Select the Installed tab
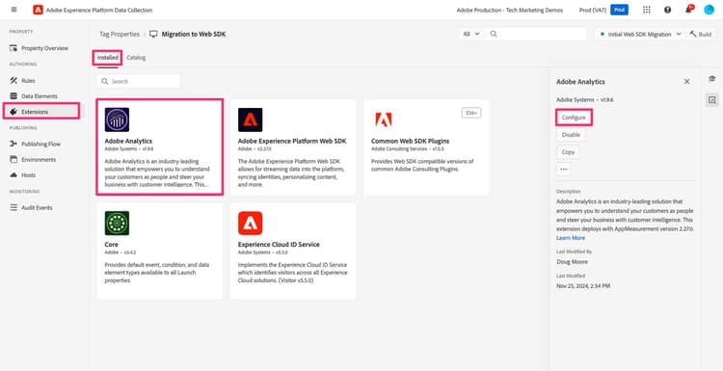 [x=107, y=58]
